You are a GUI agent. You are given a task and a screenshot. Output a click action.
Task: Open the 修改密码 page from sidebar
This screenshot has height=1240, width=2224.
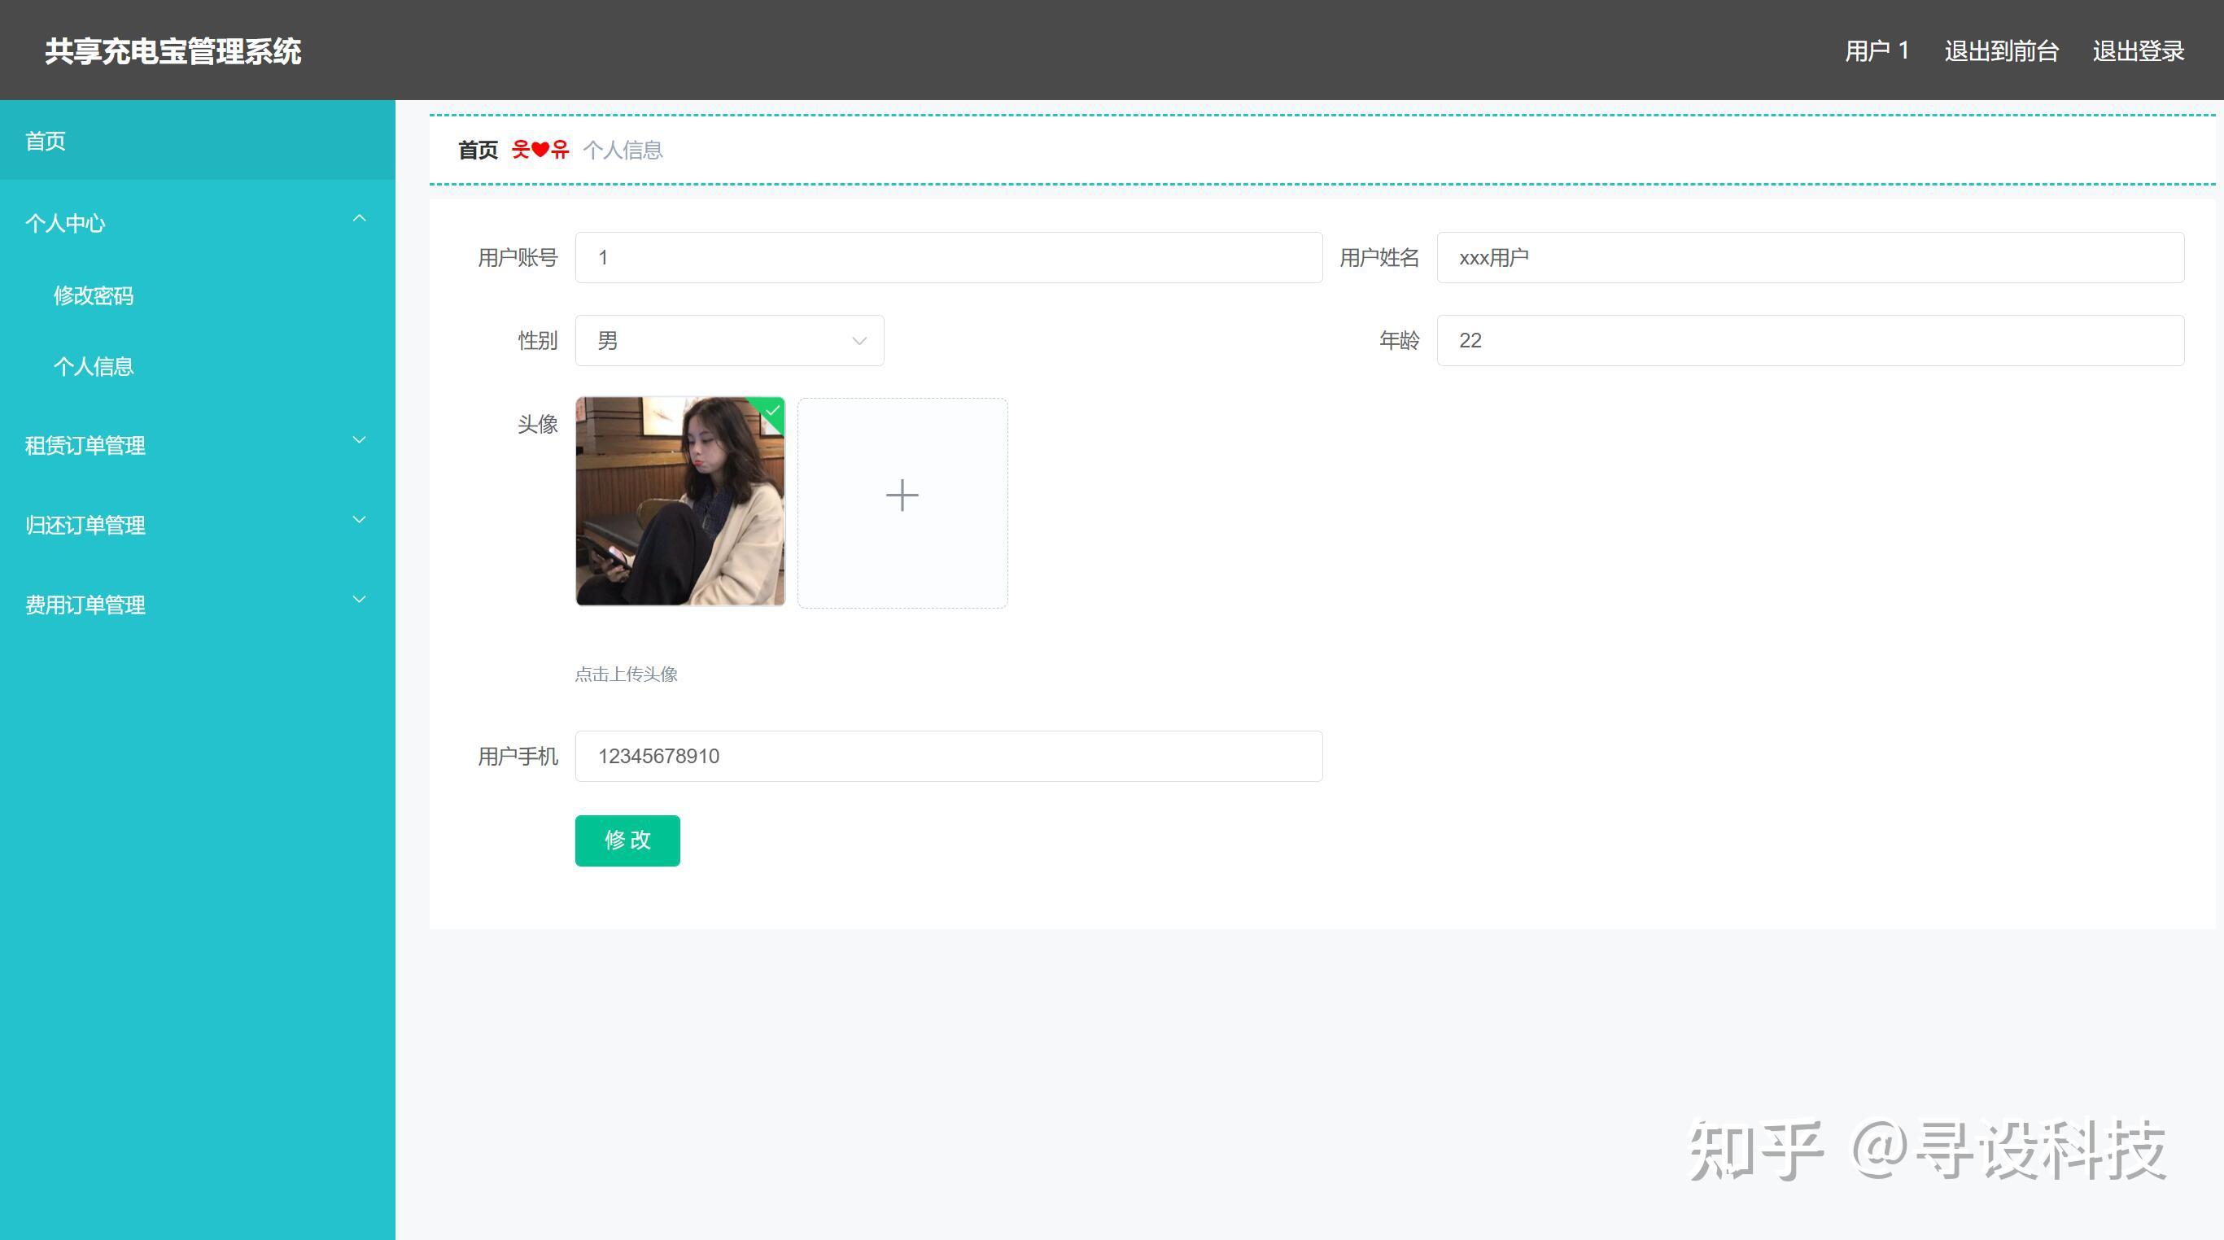(x=94, y=296)
